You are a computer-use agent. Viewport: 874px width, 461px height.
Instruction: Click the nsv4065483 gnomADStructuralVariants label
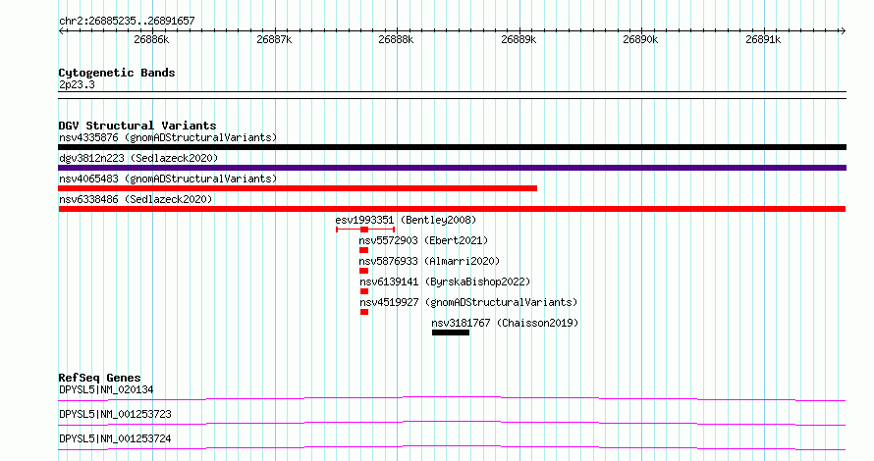tap(168, 179)
